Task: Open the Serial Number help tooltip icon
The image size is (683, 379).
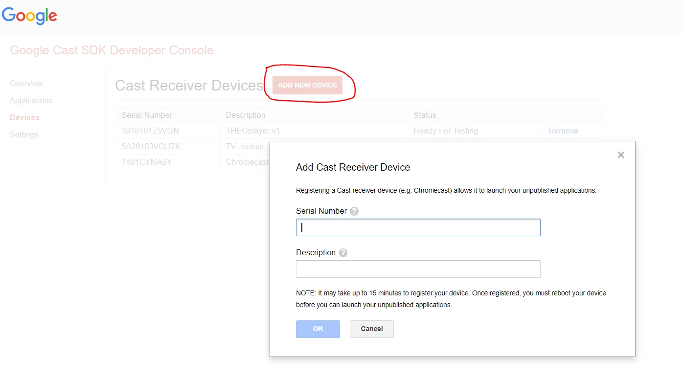Action: (354, 211)
